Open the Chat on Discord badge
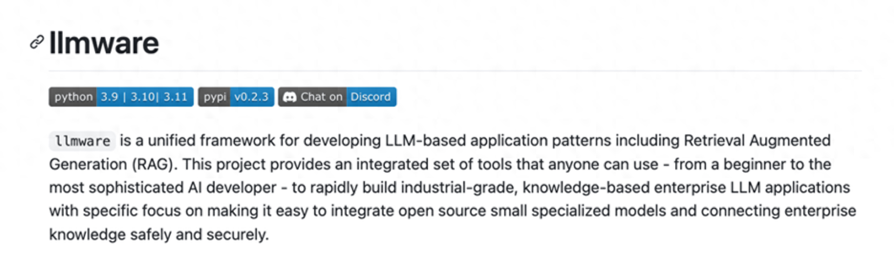Image resolution: width=894 pixels, height=262 pixels. point(337,97)
